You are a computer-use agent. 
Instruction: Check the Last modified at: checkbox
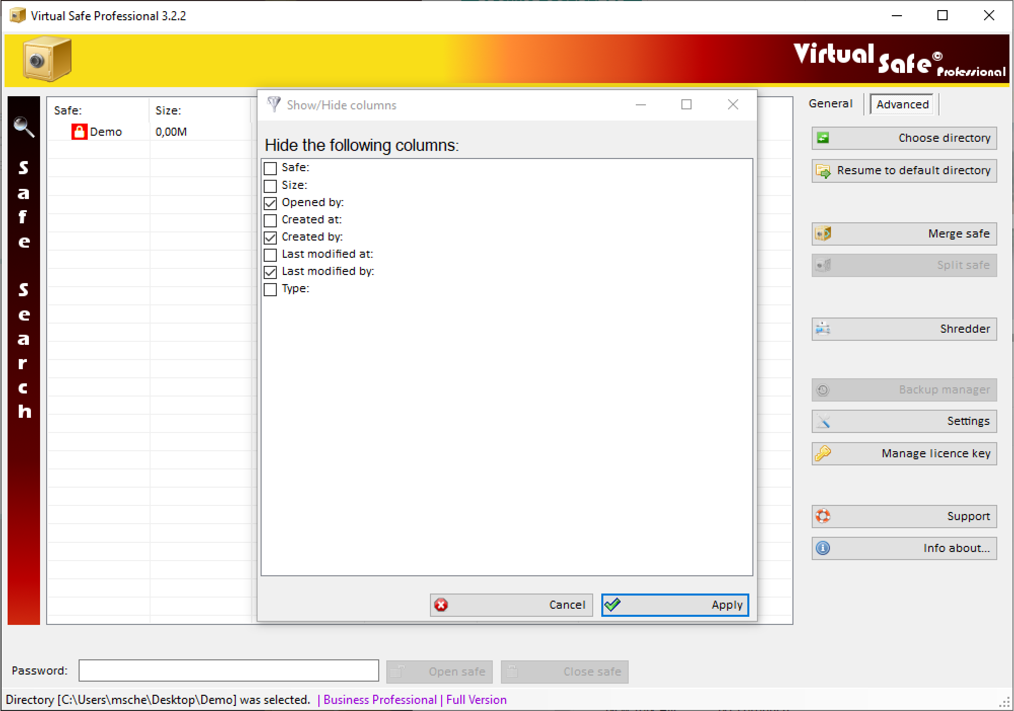(270, 254)
